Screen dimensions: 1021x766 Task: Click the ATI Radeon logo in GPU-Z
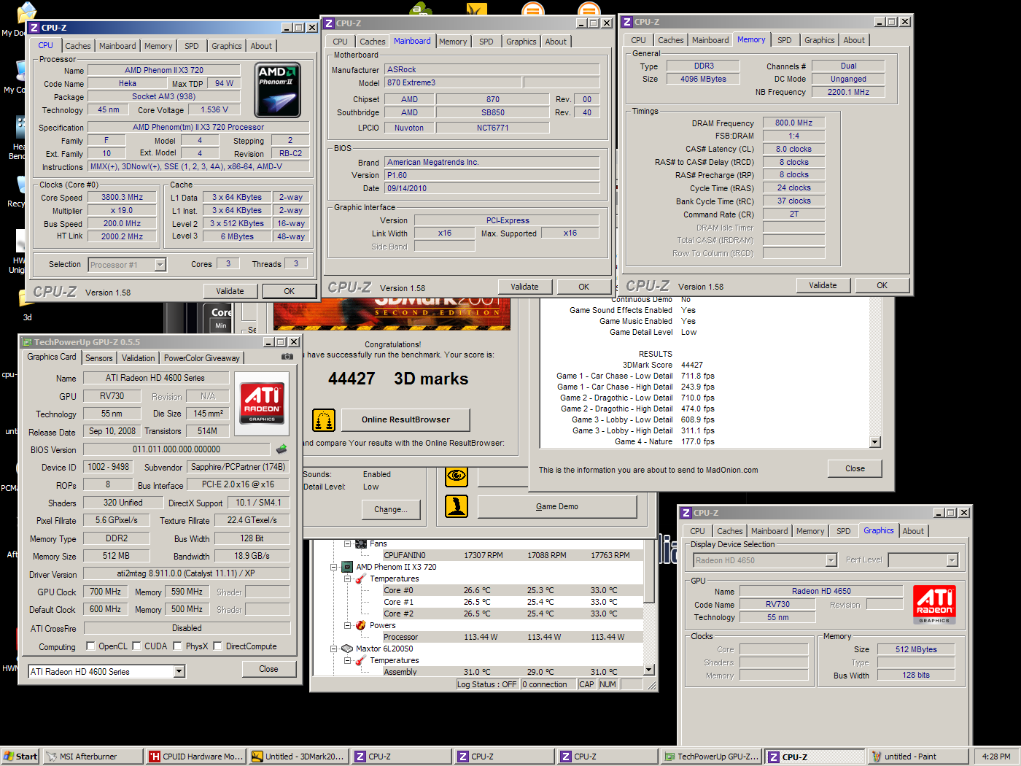pyautogui.click(x=262, y=403)
